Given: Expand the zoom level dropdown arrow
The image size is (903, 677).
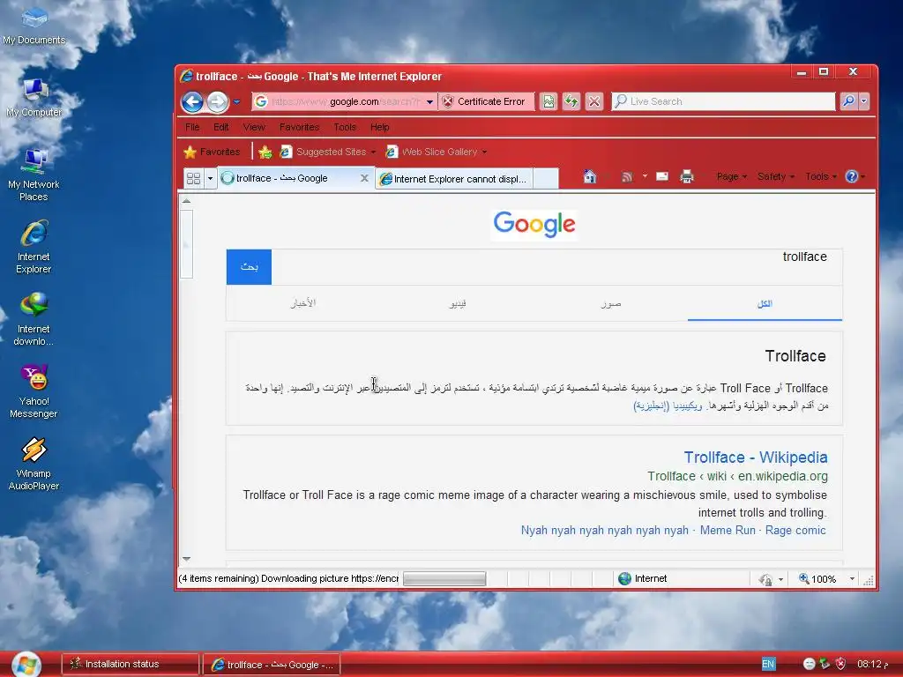Looking at the screenshot, I should coord(852,579).
